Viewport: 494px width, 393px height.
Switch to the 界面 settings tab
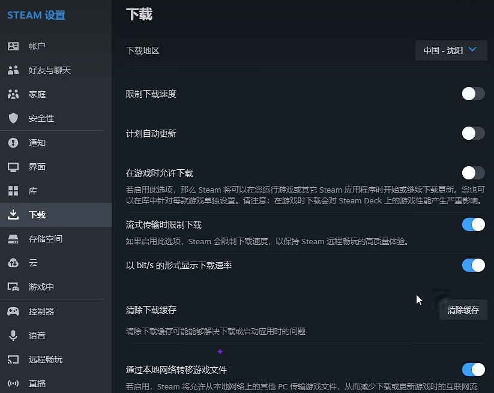[37, 167]
